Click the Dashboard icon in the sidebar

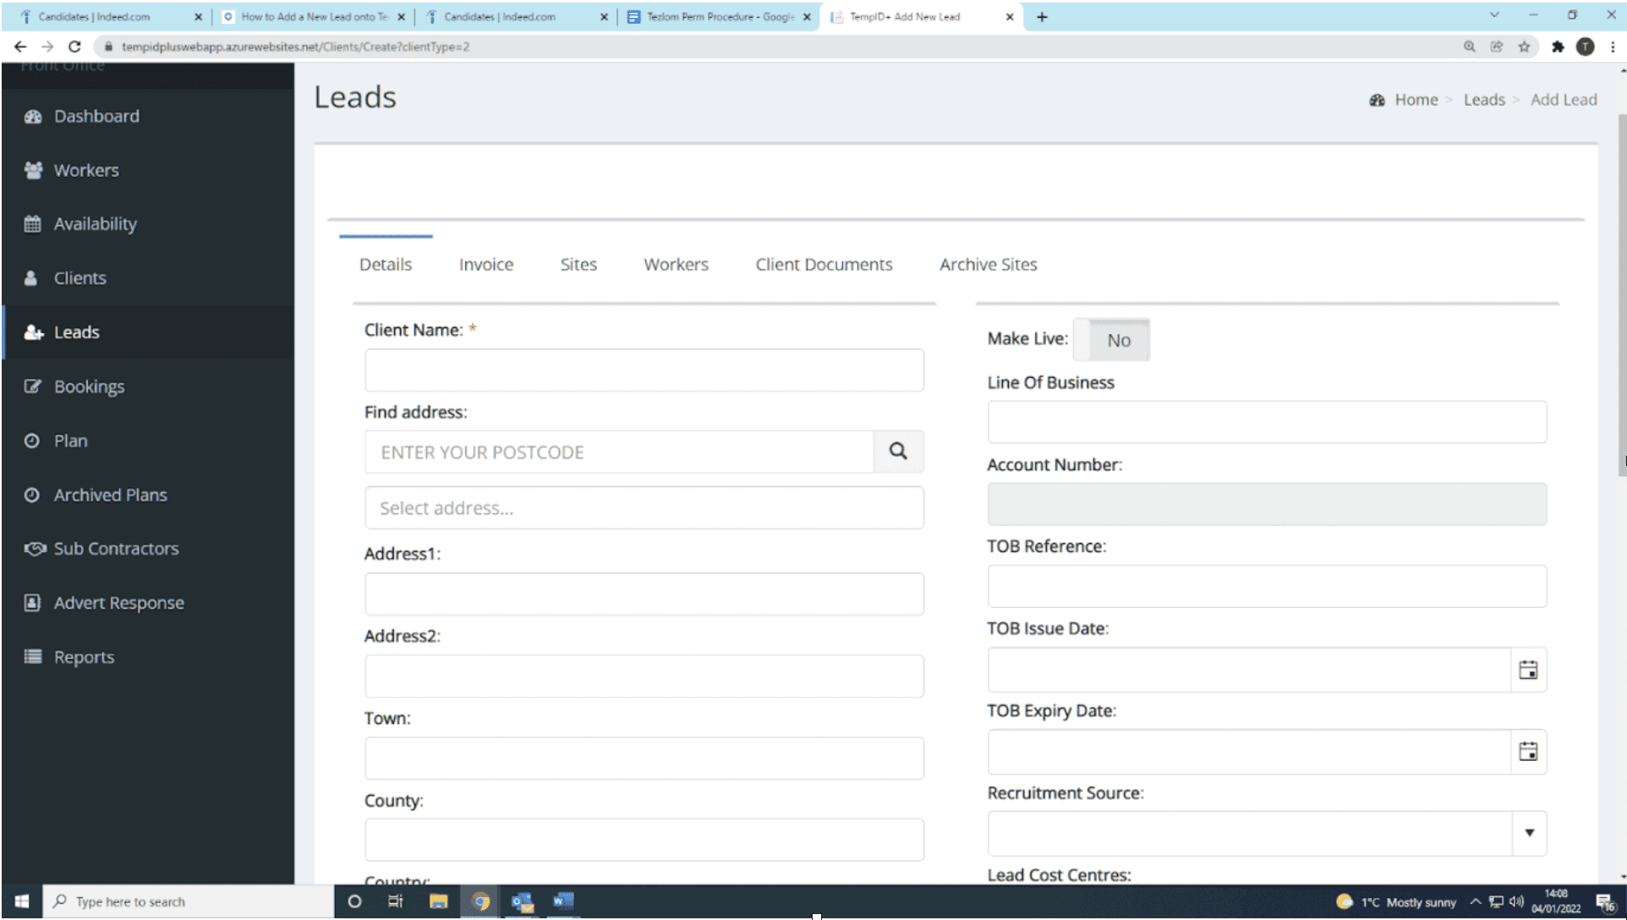33,117
